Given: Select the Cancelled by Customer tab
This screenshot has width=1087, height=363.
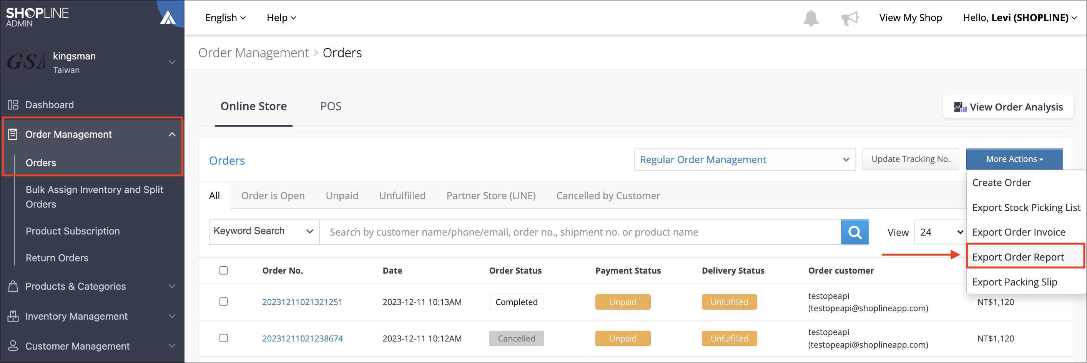Looking at the screenshot, I should (x=608, y=196).
